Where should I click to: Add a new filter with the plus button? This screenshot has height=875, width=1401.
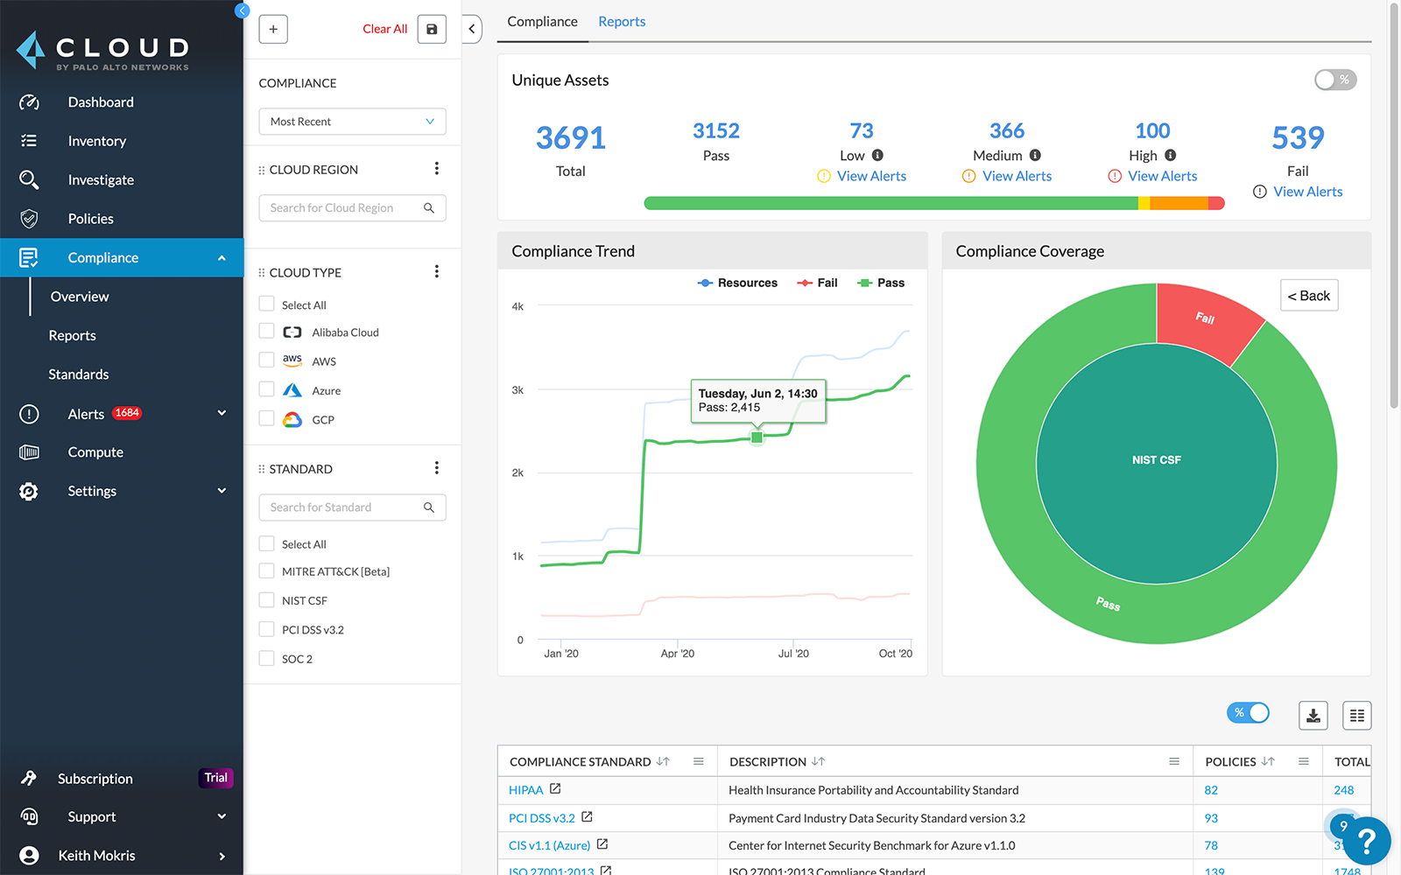coord(272,29)
